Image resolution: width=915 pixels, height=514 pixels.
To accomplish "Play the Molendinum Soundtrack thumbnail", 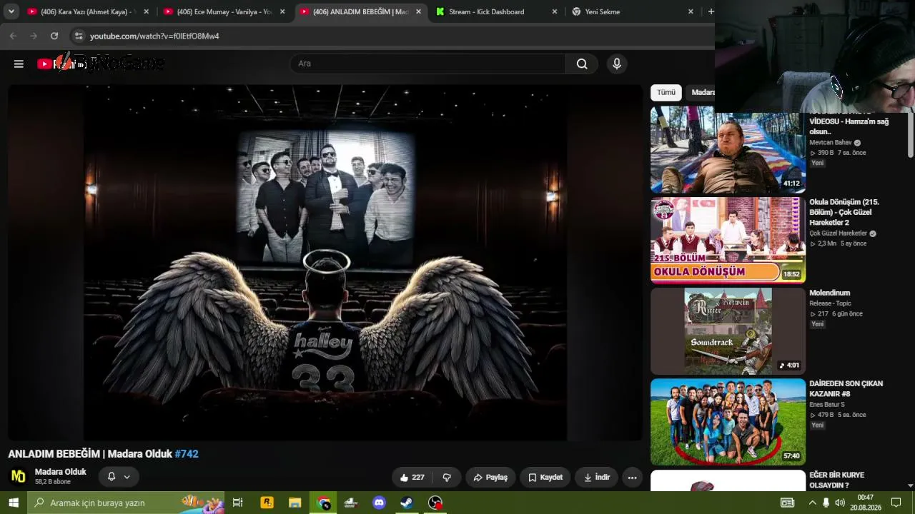I will coord(728,331).
